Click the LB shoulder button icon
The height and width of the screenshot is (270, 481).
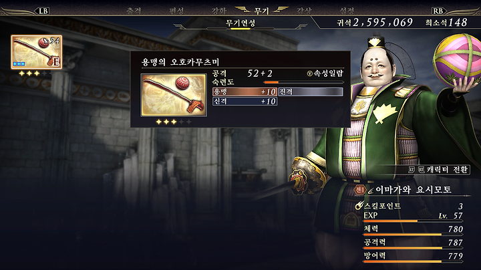click(x=43, y=11)
